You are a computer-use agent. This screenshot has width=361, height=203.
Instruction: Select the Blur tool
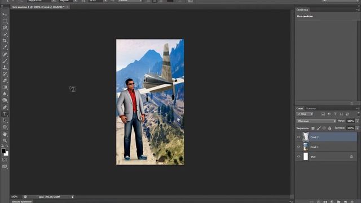coord(5,94)
